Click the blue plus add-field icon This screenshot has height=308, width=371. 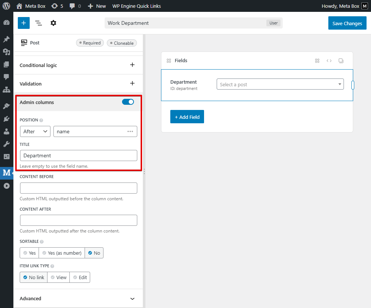pos(23,23)
